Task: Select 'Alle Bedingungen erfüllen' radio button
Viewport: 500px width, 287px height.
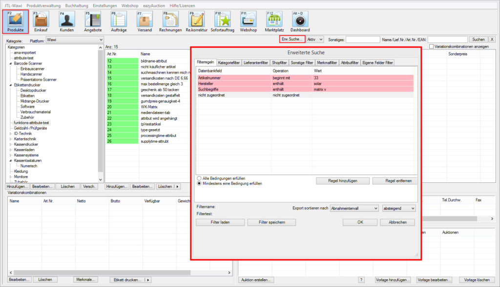Action: tap(199, 178)
